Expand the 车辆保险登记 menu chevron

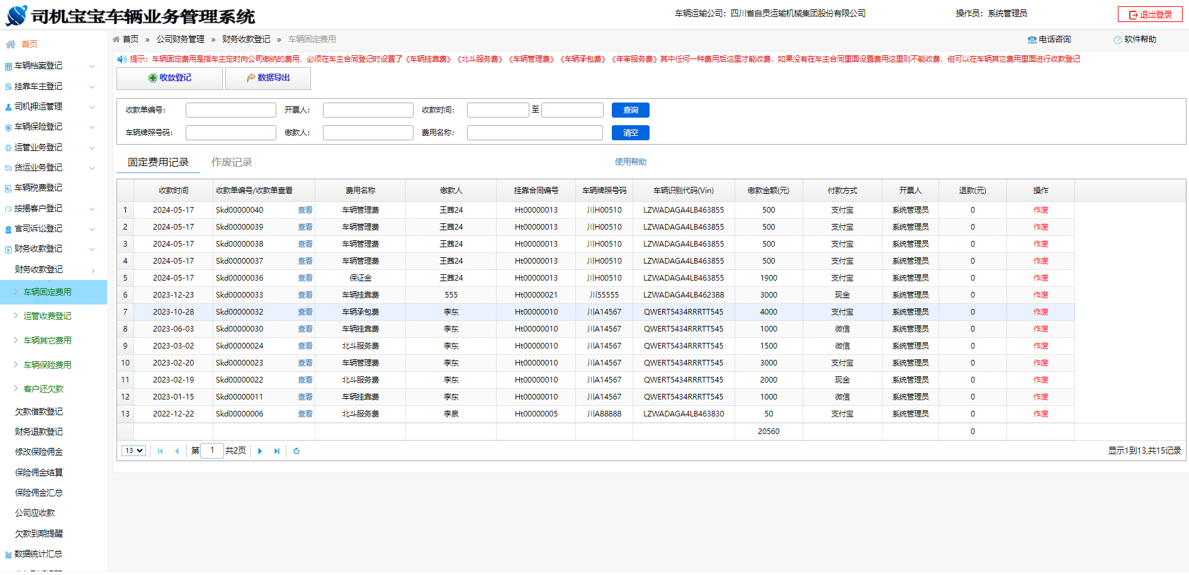(x=93, y=127)
